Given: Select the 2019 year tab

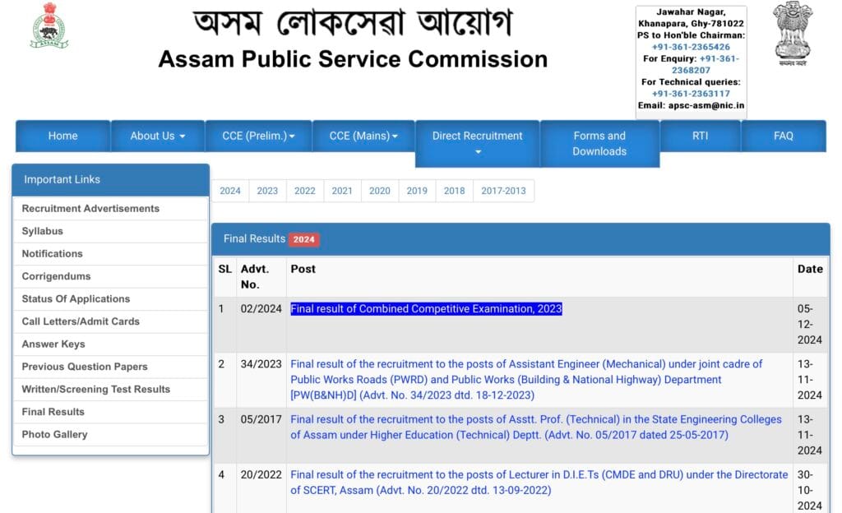Looking at the screenshot, I should click(x=417, y=191).
